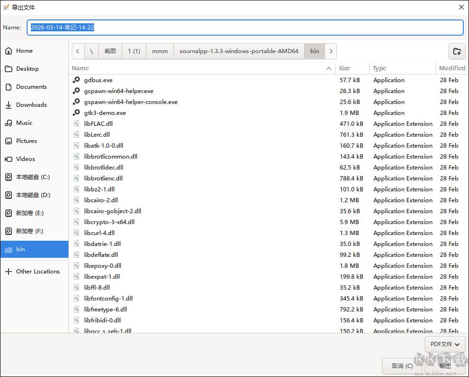Select gdbus.exe file

tap(268, 80)
